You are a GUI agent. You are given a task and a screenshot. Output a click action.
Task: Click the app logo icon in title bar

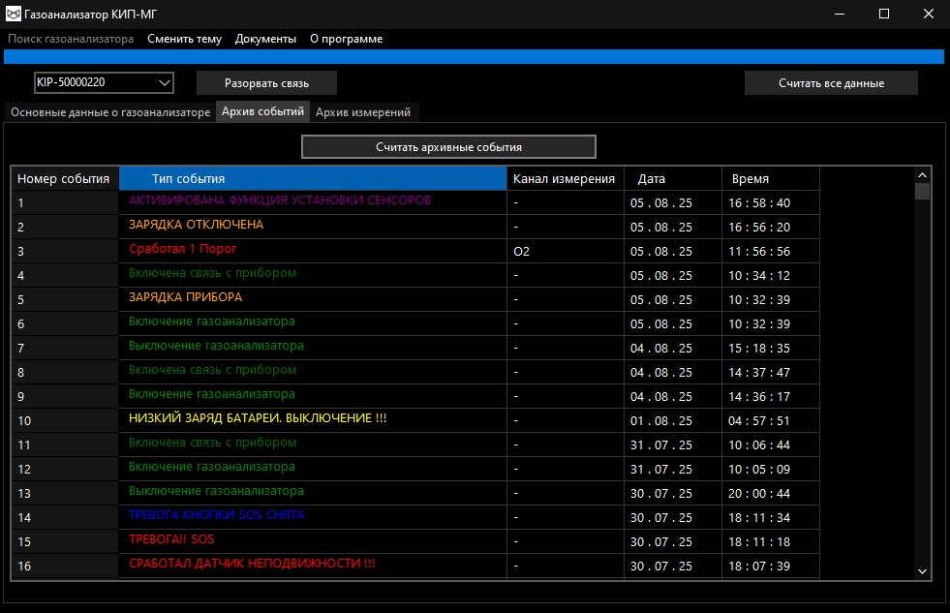pos(15,14)
